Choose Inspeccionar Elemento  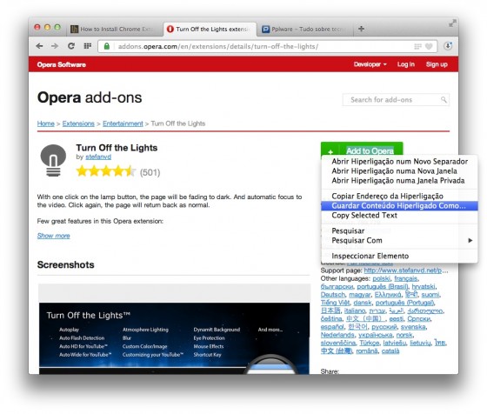click(x=399, y=257)
